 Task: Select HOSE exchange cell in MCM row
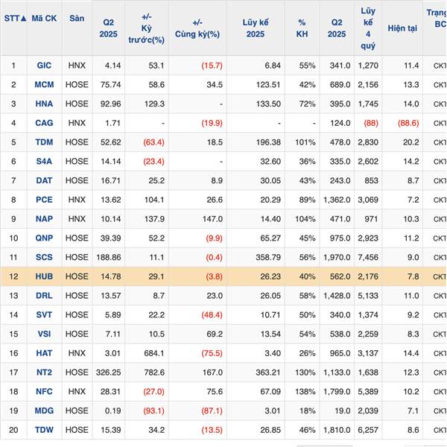pyautogui.click(x=77, y=85)
